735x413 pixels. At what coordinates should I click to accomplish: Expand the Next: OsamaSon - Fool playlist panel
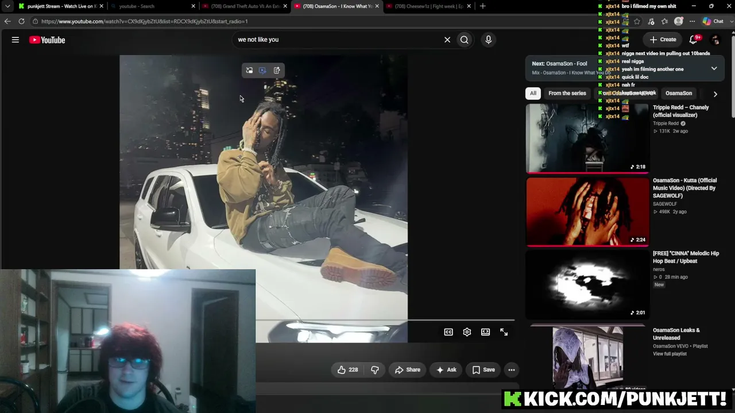point(714,68)
